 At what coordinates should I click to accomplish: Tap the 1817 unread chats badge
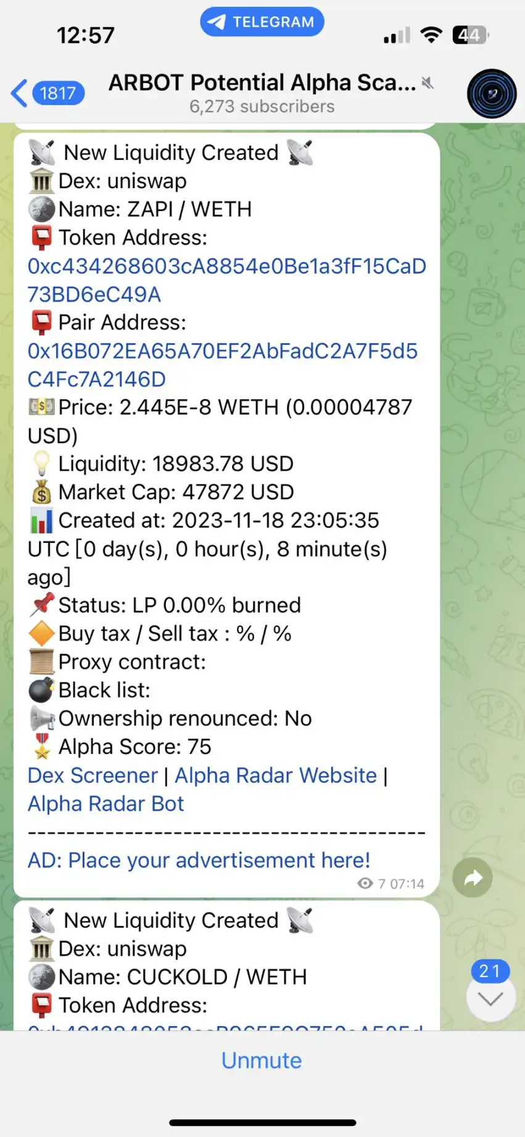[58, 94]
